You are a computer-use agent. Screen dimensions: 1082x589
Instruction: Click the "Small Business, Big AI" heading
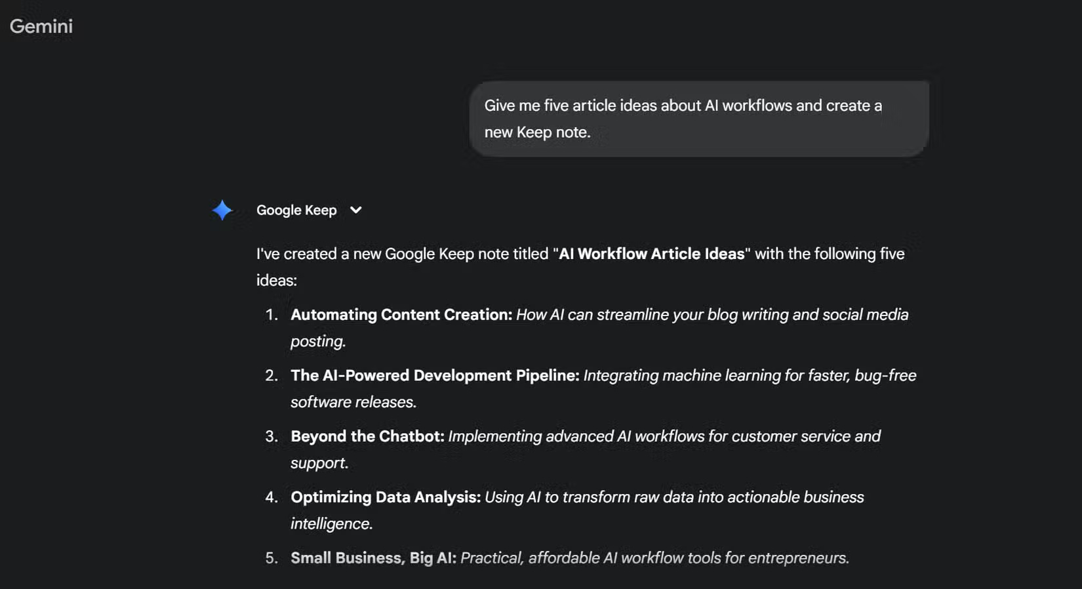click(373, 558)
